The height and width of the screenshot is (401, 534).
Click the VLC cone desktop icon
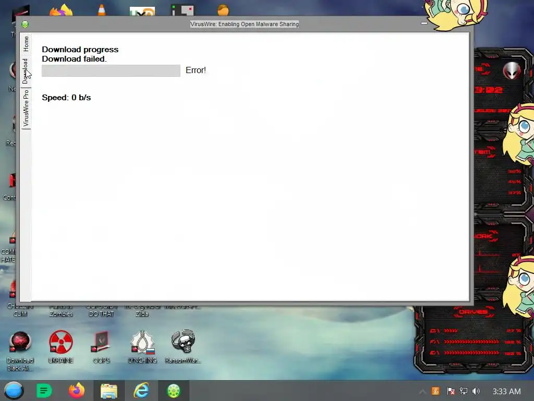tap(102, 9)
